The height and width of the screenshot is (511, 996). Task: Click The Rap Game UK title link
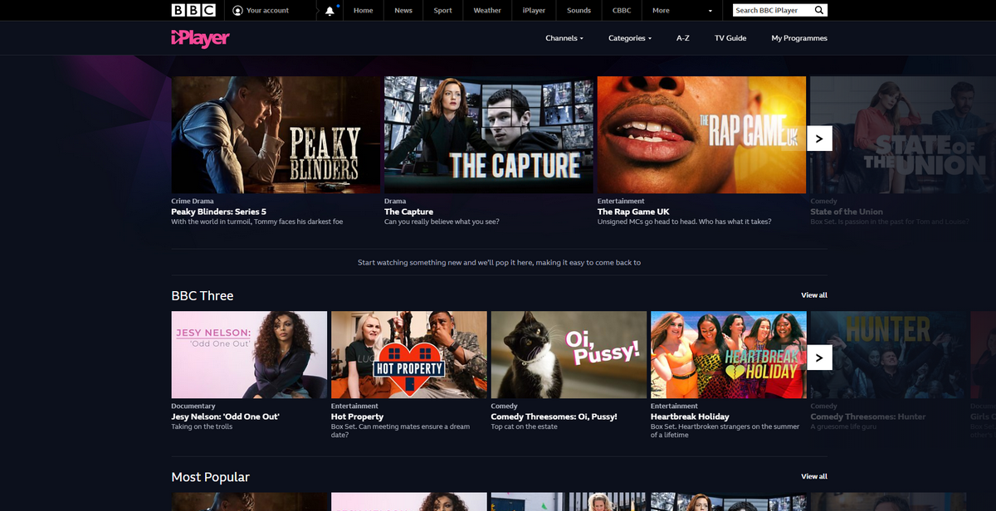pos(633,212)
